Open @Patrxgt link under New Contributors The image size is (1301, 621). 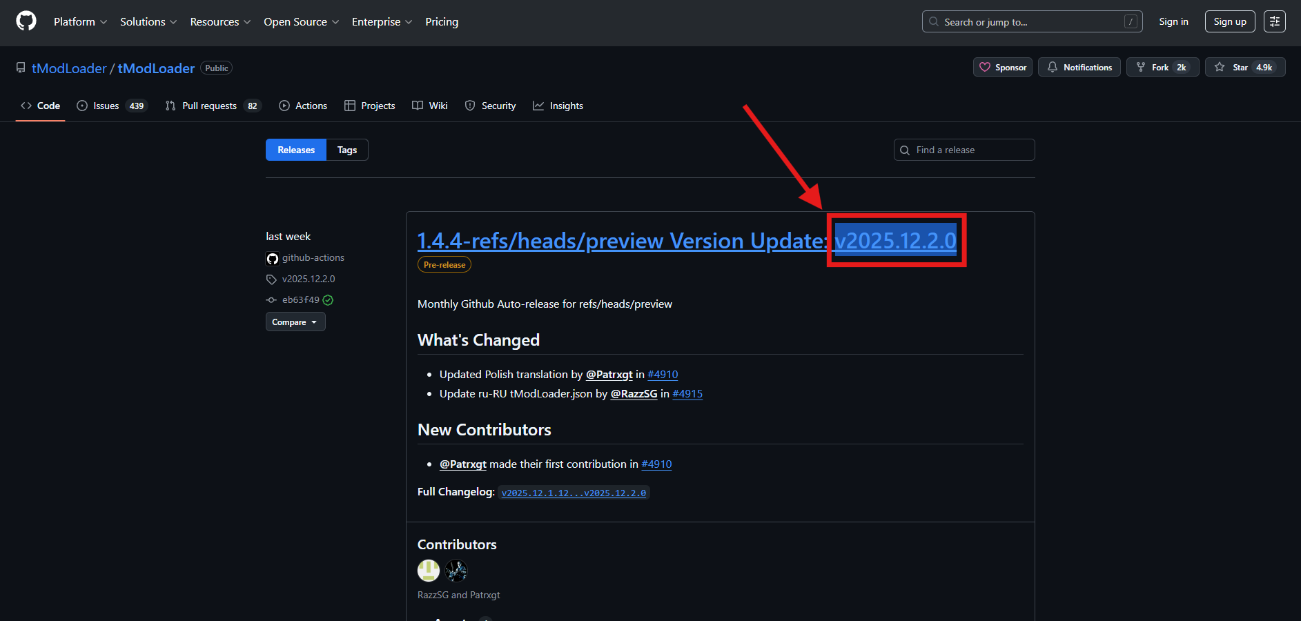[x=463, y=464]
